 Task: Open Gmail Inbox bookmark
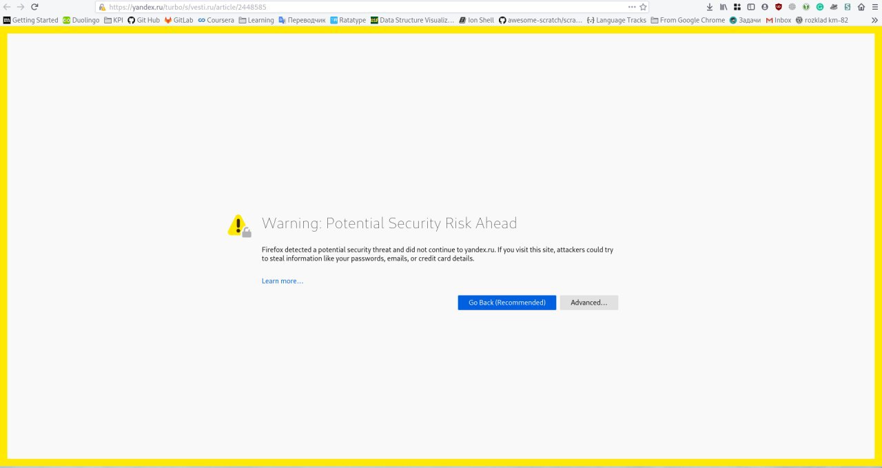pyautogui.click(x=779, y=20)
